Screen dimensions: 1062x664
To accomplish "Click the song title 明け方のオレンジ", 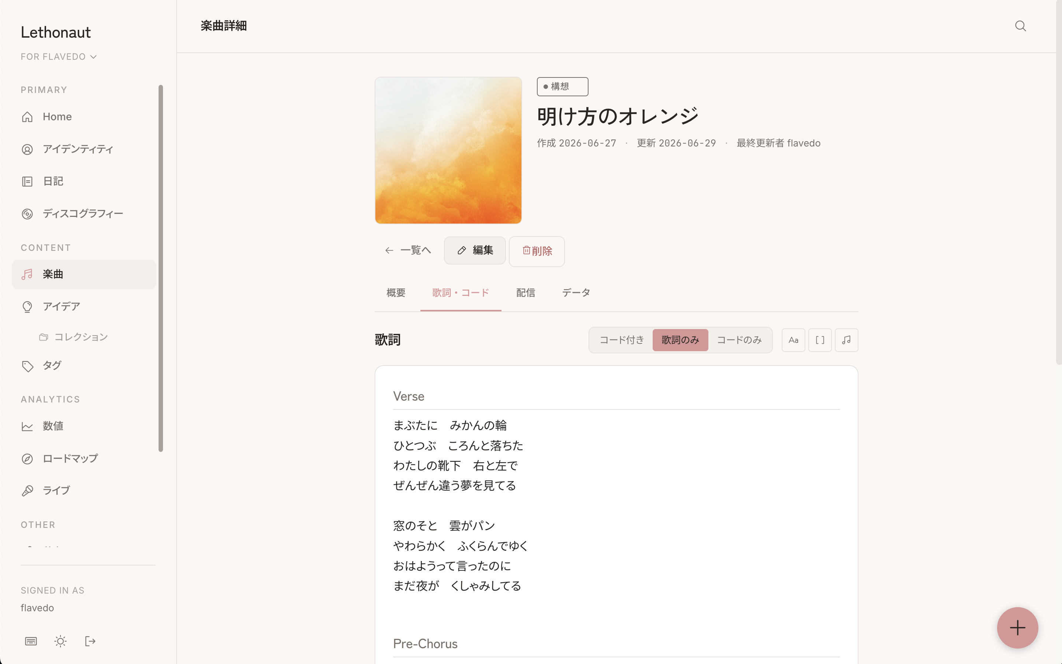I will pyautogui.click(x=618, y=116).
